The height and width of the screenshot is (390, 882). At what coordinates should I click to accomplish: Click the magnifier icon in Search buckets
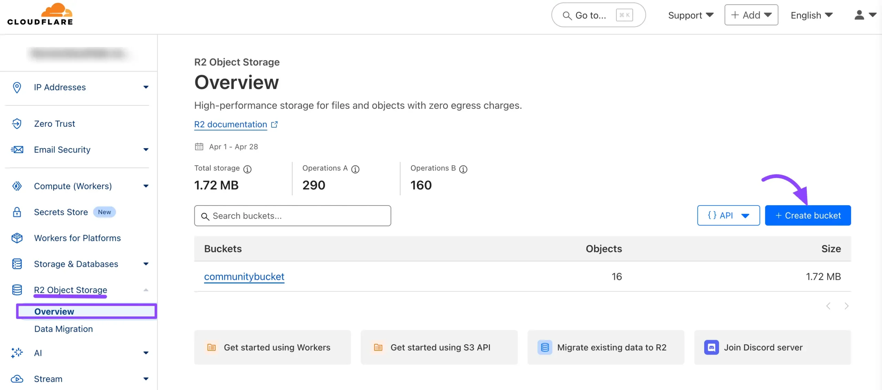205,216
